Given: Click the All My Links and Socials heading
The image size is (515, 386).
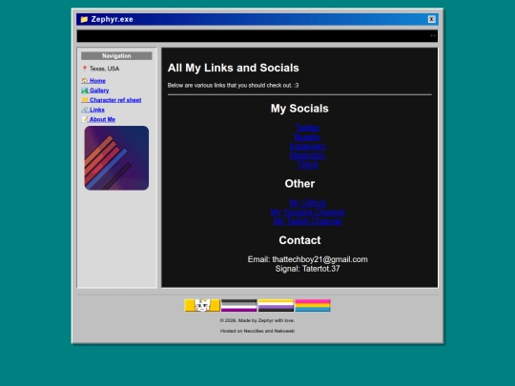Looking at the screenshot, I should pyautogui.click(x=234, y=68).
